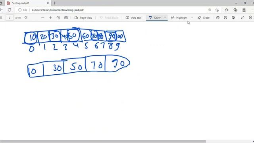Click the tab actions icon left of tab
254x143 pixels.
tap(1, 3)
